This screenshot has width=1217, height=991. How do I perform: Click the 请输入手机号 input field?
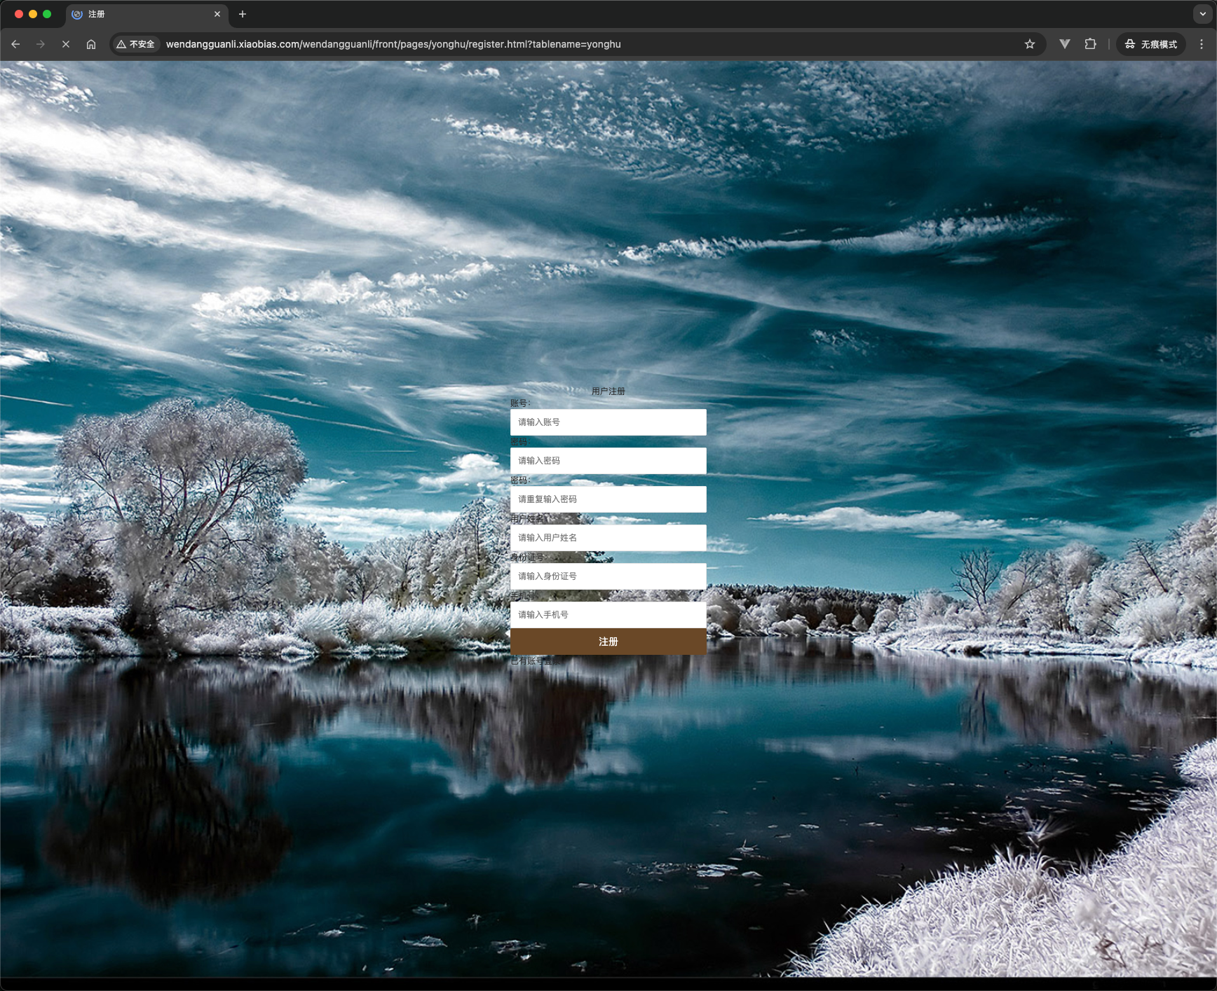[608, 615]
